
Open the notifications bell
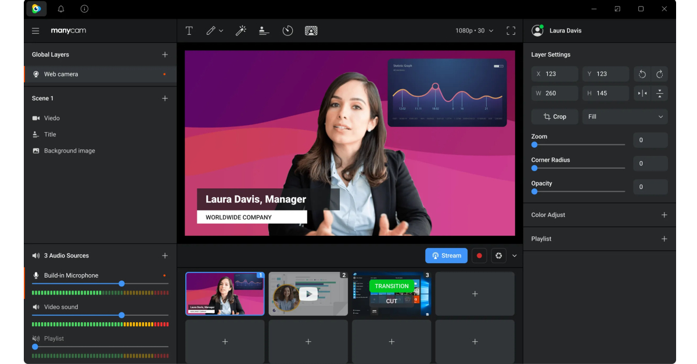[x=61, y=9]
